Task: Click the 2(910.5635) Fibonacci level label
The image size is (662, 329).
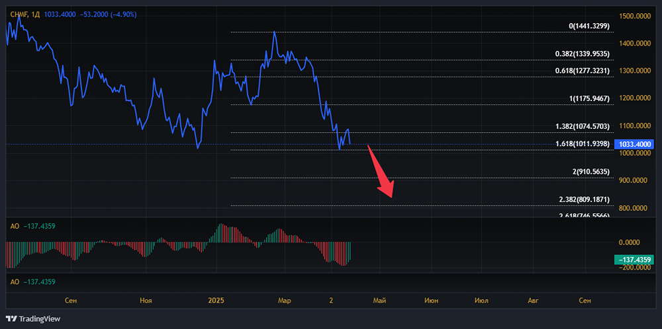Action: 590,172
